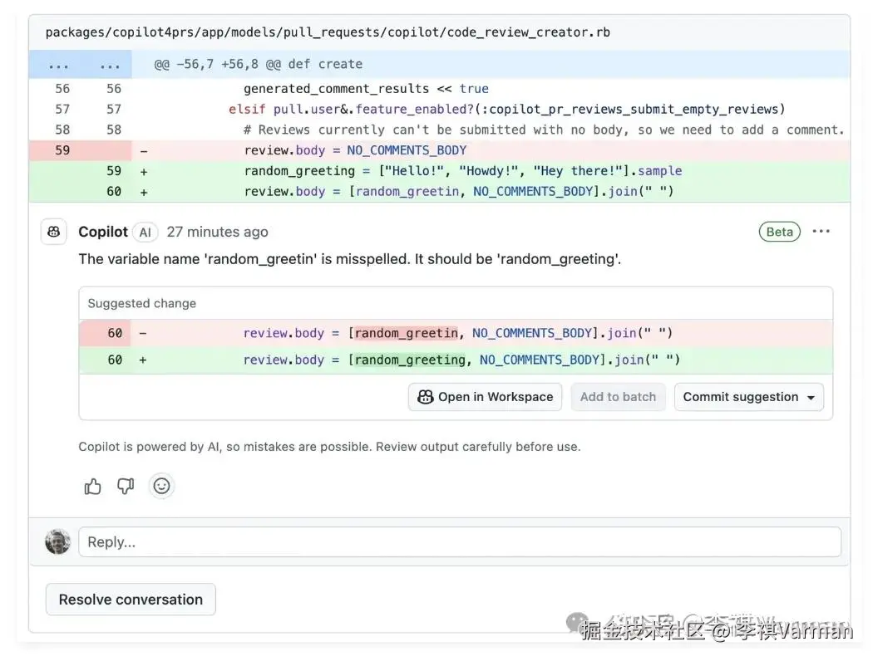The image size is (873, 661).
Task: Click the AI badge next to Copilot
Action: (x=145, y=233)
